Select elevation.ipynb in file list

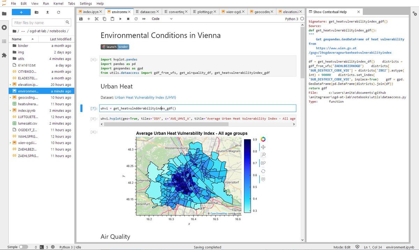pos(41,85)
